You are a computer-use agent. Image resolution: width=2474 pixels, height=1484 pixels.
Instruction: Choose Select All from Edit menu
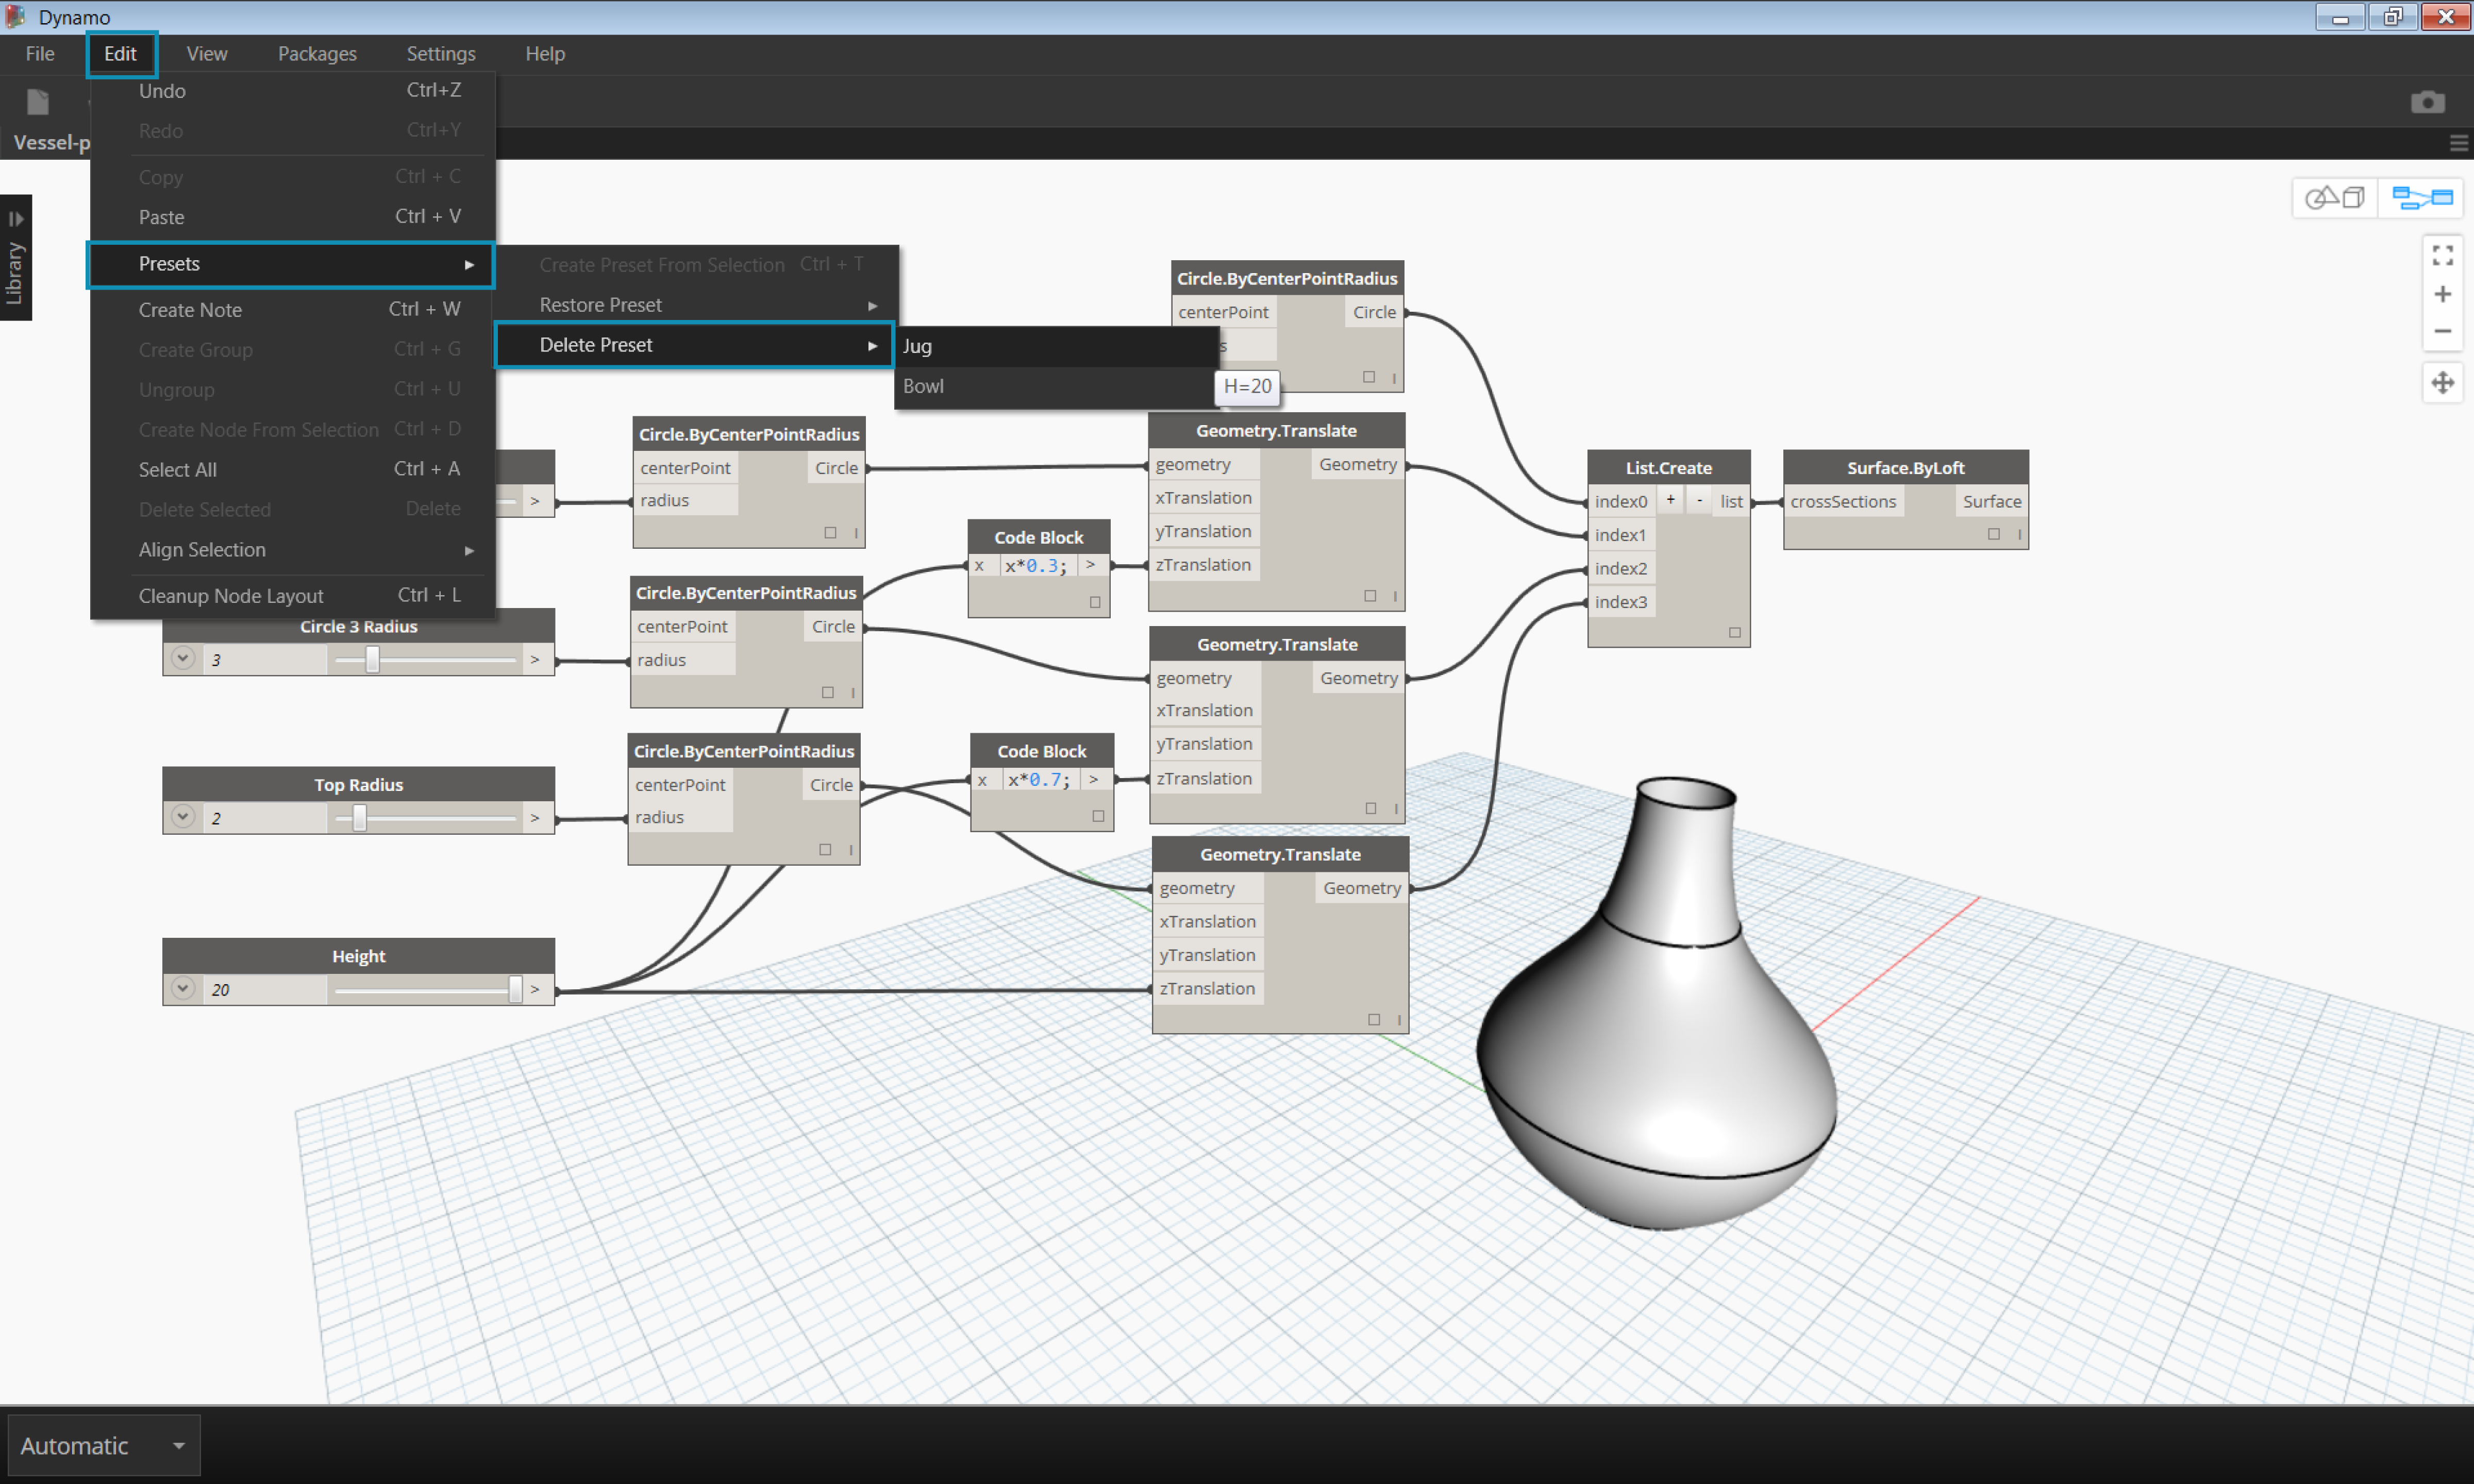point(291,470)
